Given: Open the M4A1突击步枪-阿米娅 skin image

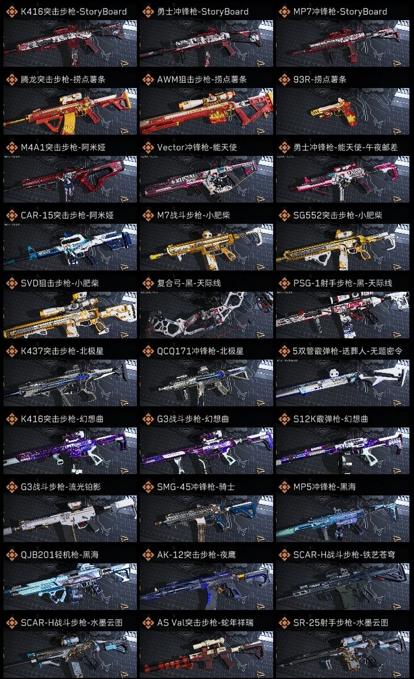Looking at the screenshot, I should pos(70,180).
